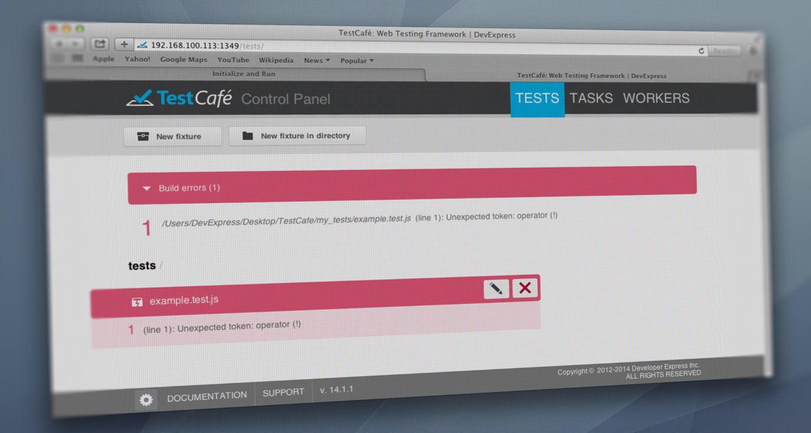Screen dimensions: 811x433
Task: Click the example.test.js file path in build errors
Action: point(286,220)
